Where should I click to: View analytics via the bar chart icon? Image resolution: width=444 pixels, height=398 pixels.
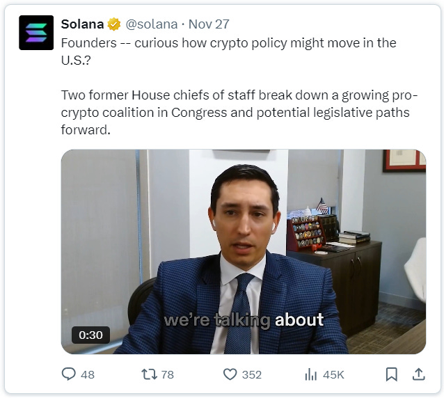pos(310,374)
